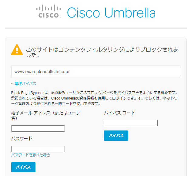Click the blocked URL field www.exampleadultsite.com
Viewport: 194px width, 176px height.
coord(95,72)
